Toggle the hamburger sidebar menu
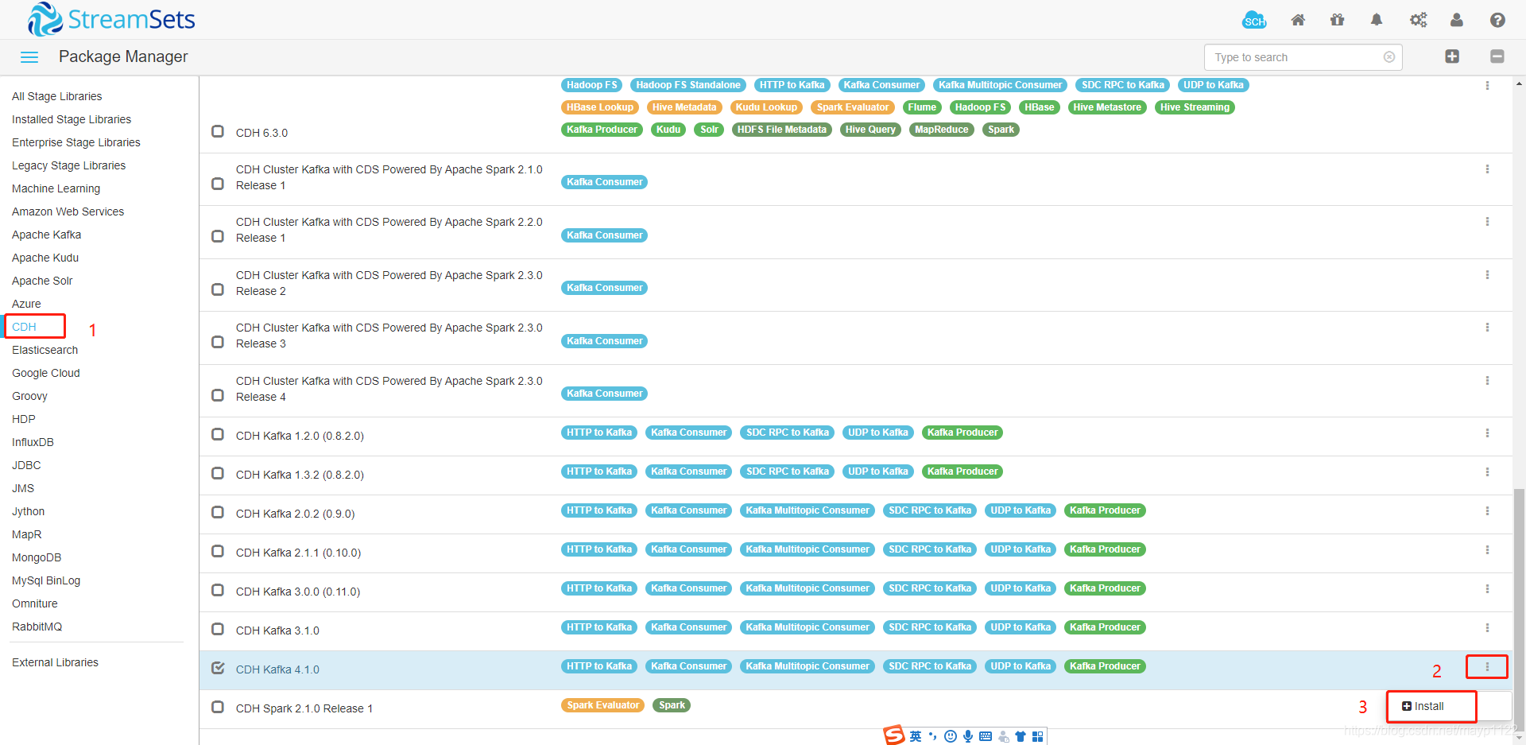 [29, 57]
